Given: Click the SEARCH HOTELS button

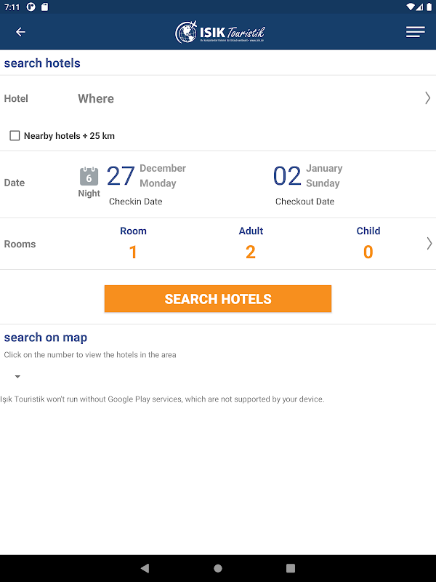Looking at the screenshot, I should (218, 299).
